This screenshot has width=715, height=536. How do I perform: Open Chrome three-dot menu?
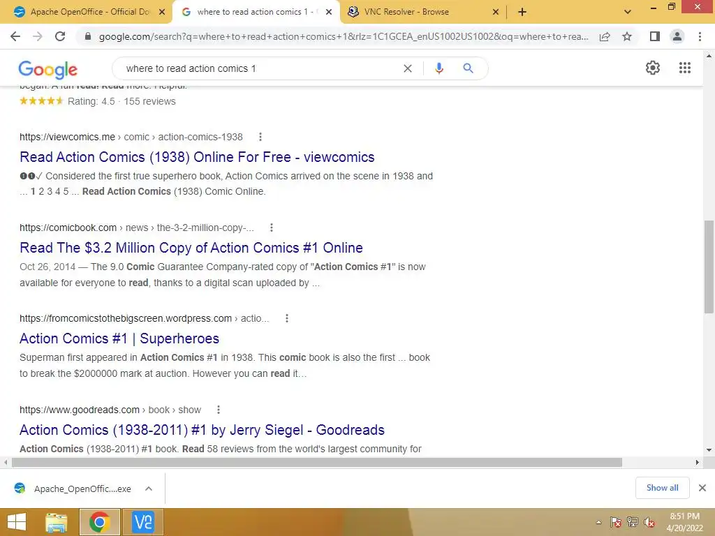(x=700, y=36)
